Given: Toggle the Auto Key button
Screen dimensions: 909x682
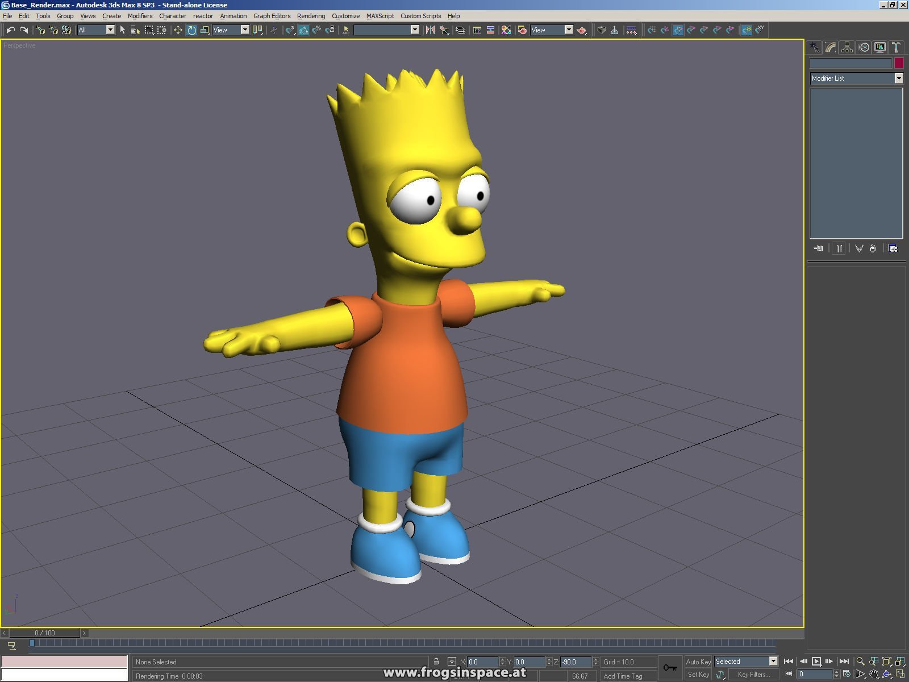Looking at the screenshot, I should click(698, 662).
